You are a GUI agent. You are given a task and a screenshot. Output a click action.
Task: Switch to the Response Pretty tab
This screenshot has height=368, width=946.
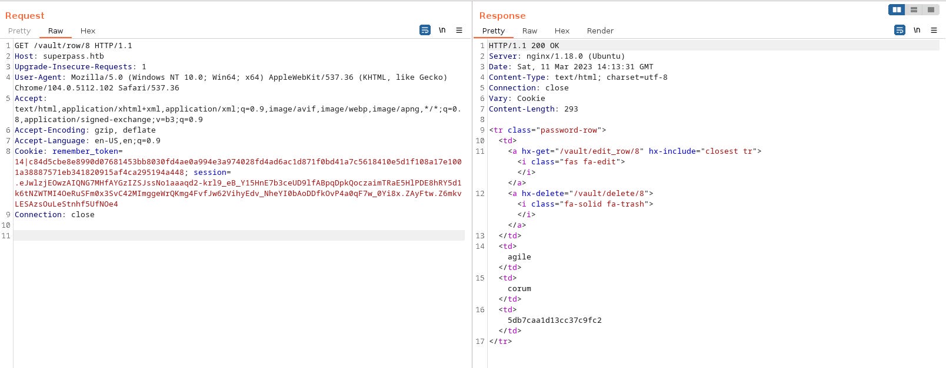coord(494,31)
